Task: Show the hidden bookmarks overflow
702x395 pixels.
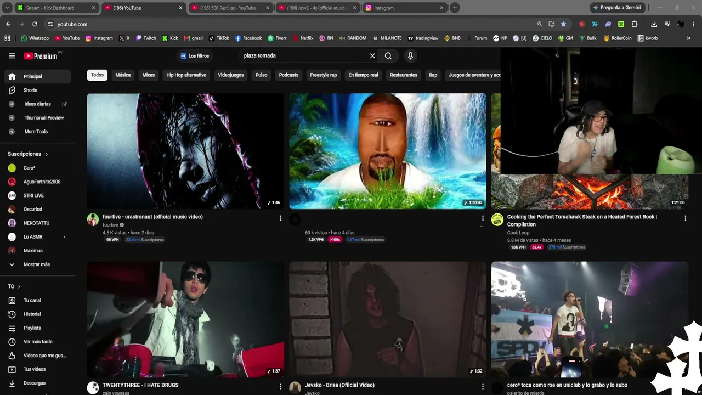Action: [x=689, y=38]
